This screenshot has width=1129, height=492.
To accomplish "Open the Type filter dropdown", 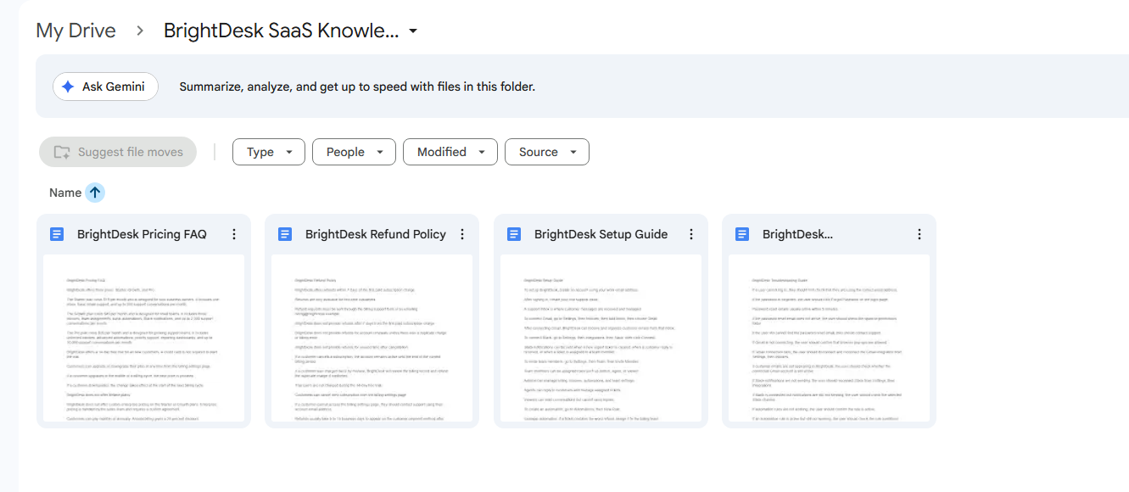I will [x=268, y=152].
